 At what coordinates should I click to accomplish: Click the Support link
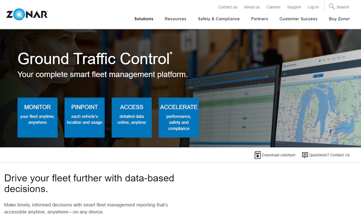pos(294,7)
